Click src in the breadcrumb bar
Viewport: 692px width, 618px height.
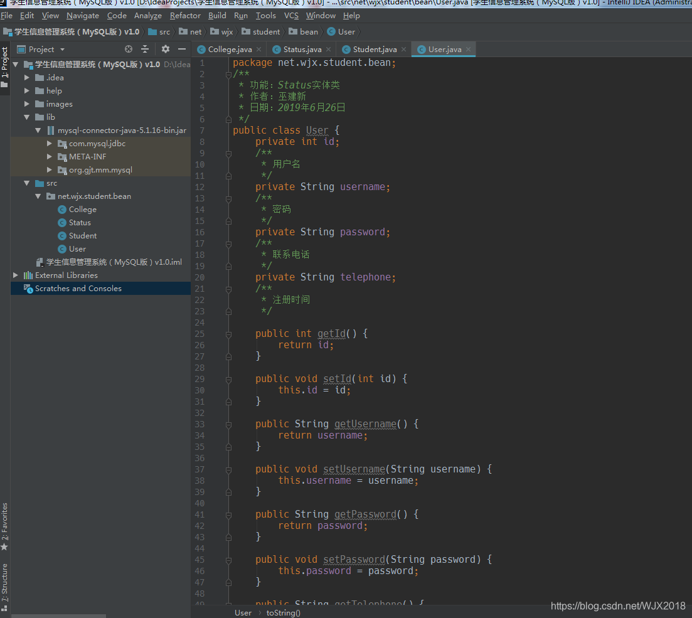tap(159, 32)
